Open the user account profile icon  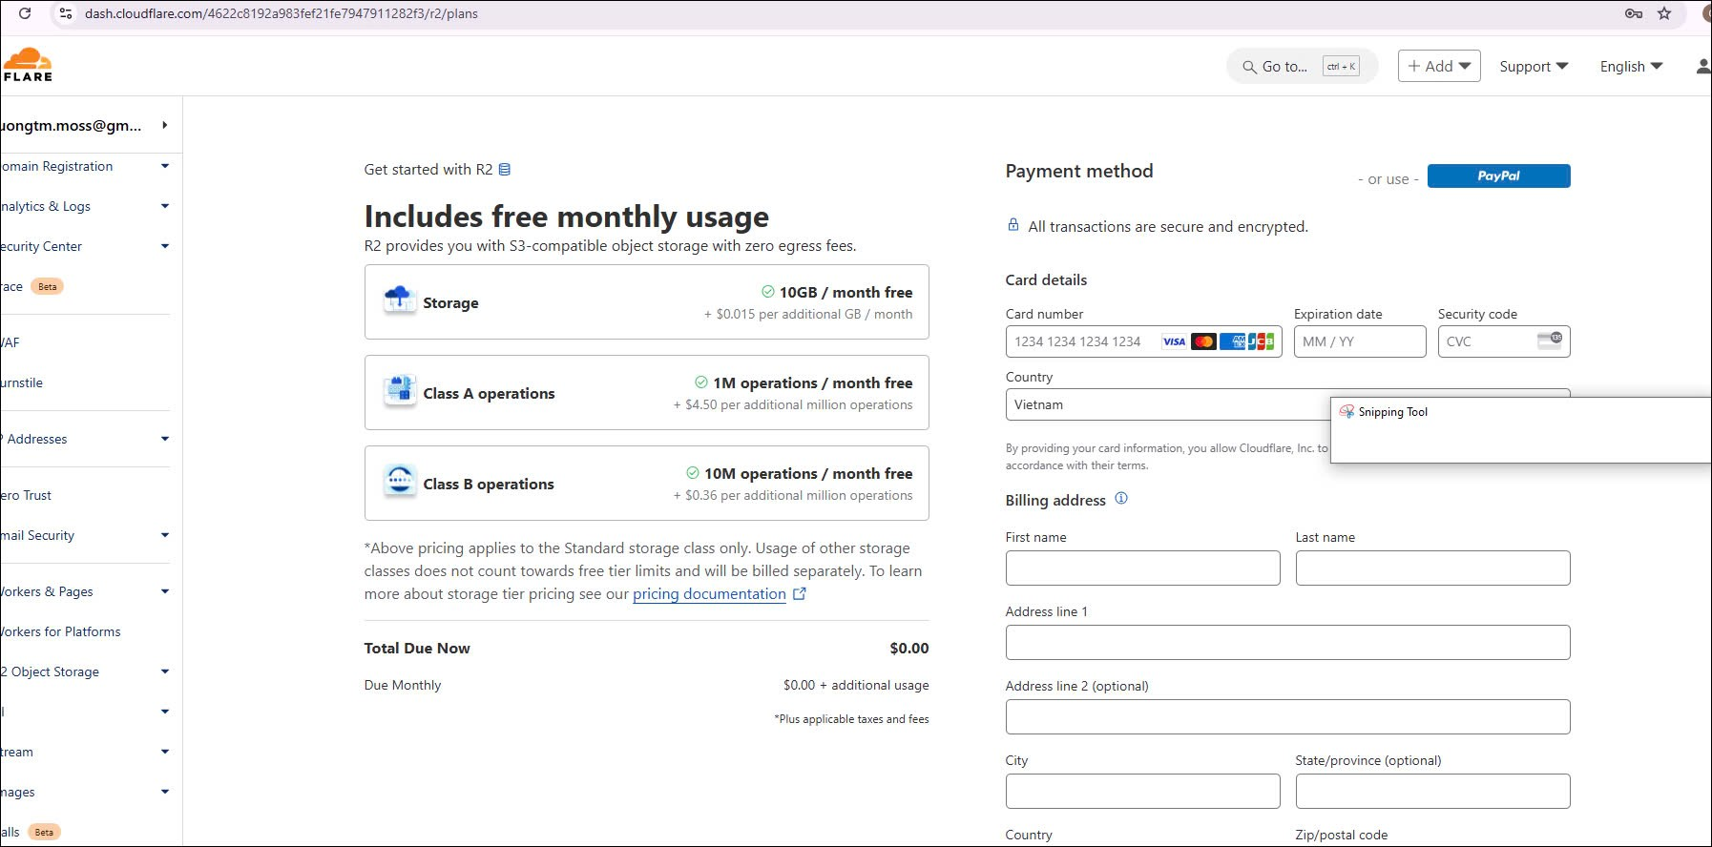[1702, 66]
